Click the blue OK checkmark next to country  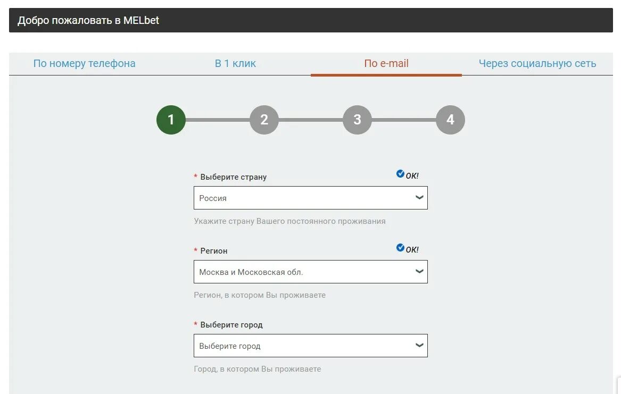pyautogui.click(x=400, y=174)
